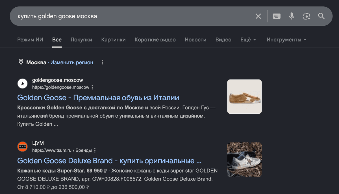Click the magnifying glass search icon
Screen dimensions: 339x194
click(x=321, y=16)
